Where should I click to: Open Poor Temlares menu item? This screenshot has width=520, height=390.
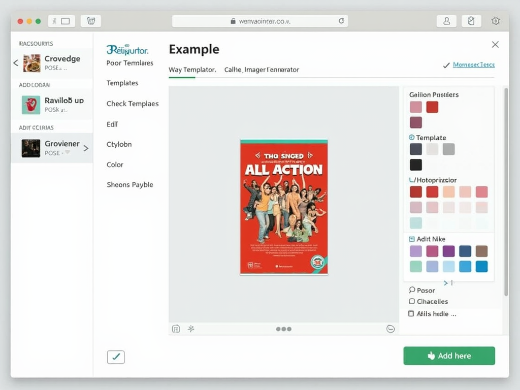pos(129,63)
